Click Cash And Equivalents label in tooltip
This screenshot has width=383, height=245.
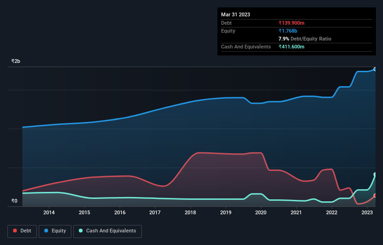coord(246,47)
